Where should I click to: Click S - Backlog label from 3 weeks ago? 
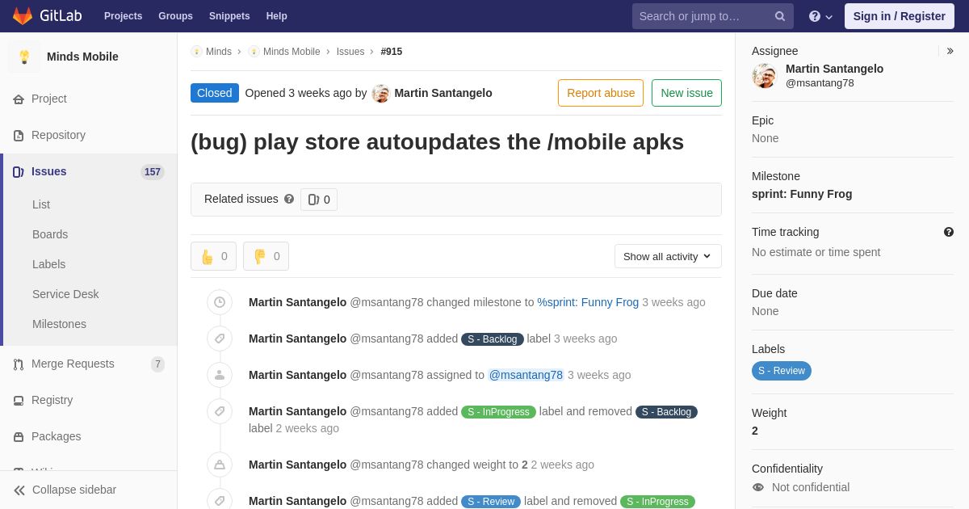tap(493, 339)
